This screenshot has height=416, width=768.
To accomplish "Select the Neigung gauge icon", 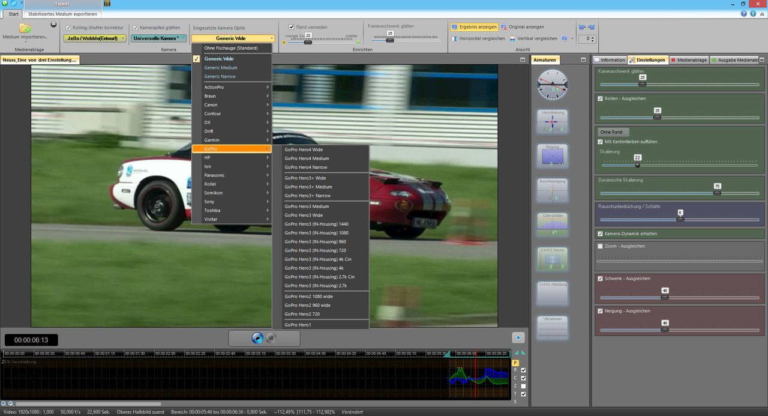I will [x=552, y=155].
